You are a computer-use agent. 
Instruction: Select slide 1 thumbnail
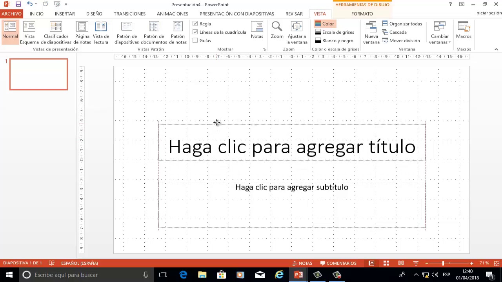[38, 74]
